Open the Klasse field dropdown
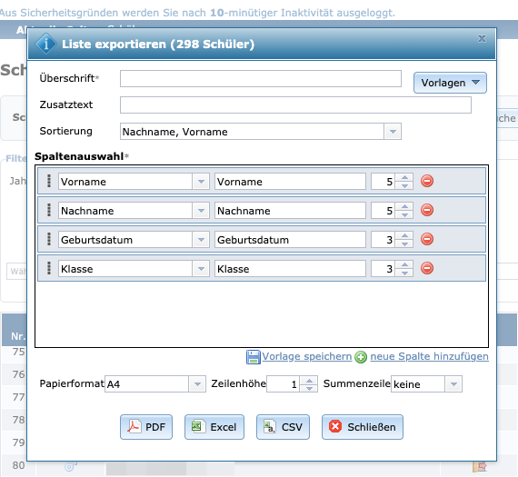This screenshot has width=518, height=477. point(201,269)
